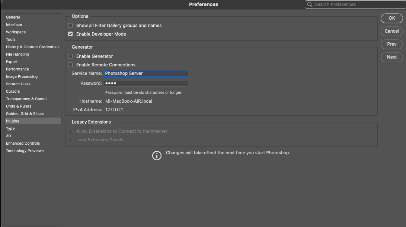Open the Technology Previews page

point(25,151)
